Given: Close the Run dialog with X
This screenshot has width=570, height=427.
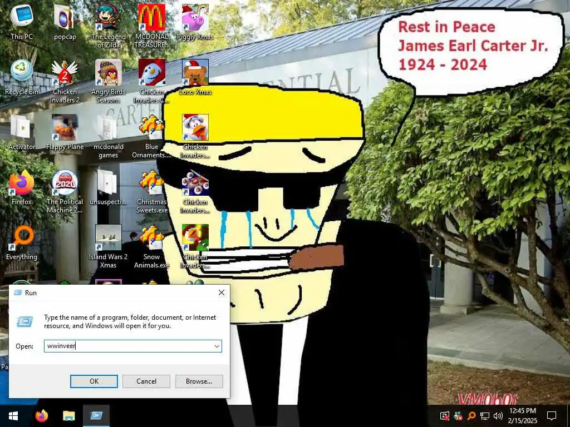Looking at the screenshot, I should tap(222, 292).
